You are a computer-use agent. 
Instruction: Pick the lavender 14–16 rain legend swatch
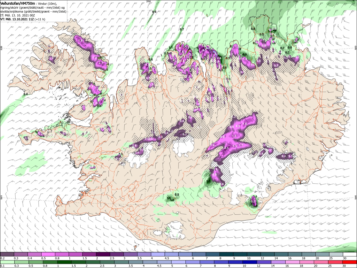click(278, 262)
